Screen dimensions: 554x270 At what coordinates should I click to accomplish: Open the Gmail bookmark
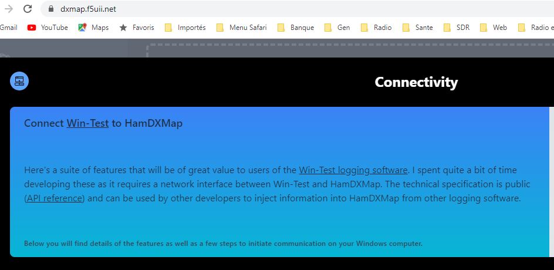(8, 27)
